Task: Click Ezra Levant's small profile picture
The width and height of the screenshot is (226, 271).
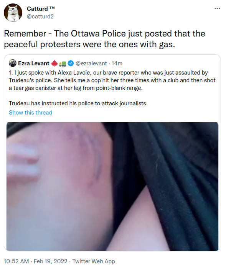Action: coord(13,63)
